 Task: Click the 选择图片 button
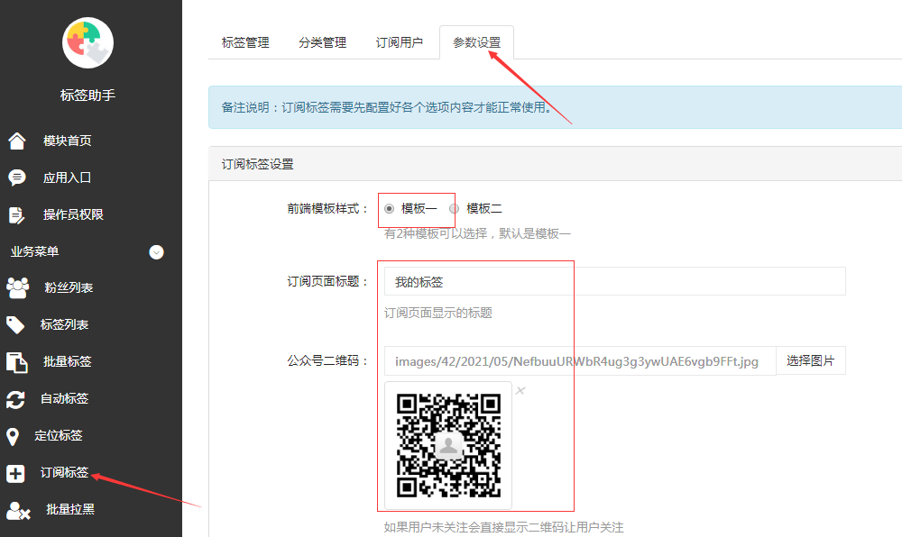pyautogui.click(x=811, y=360)
